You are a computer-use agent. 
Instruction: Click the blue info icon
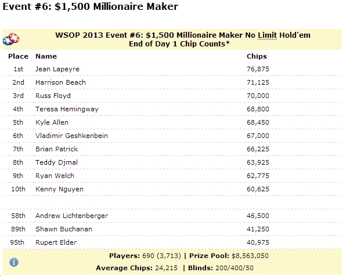pyautogui.click(x=14, y=262)
